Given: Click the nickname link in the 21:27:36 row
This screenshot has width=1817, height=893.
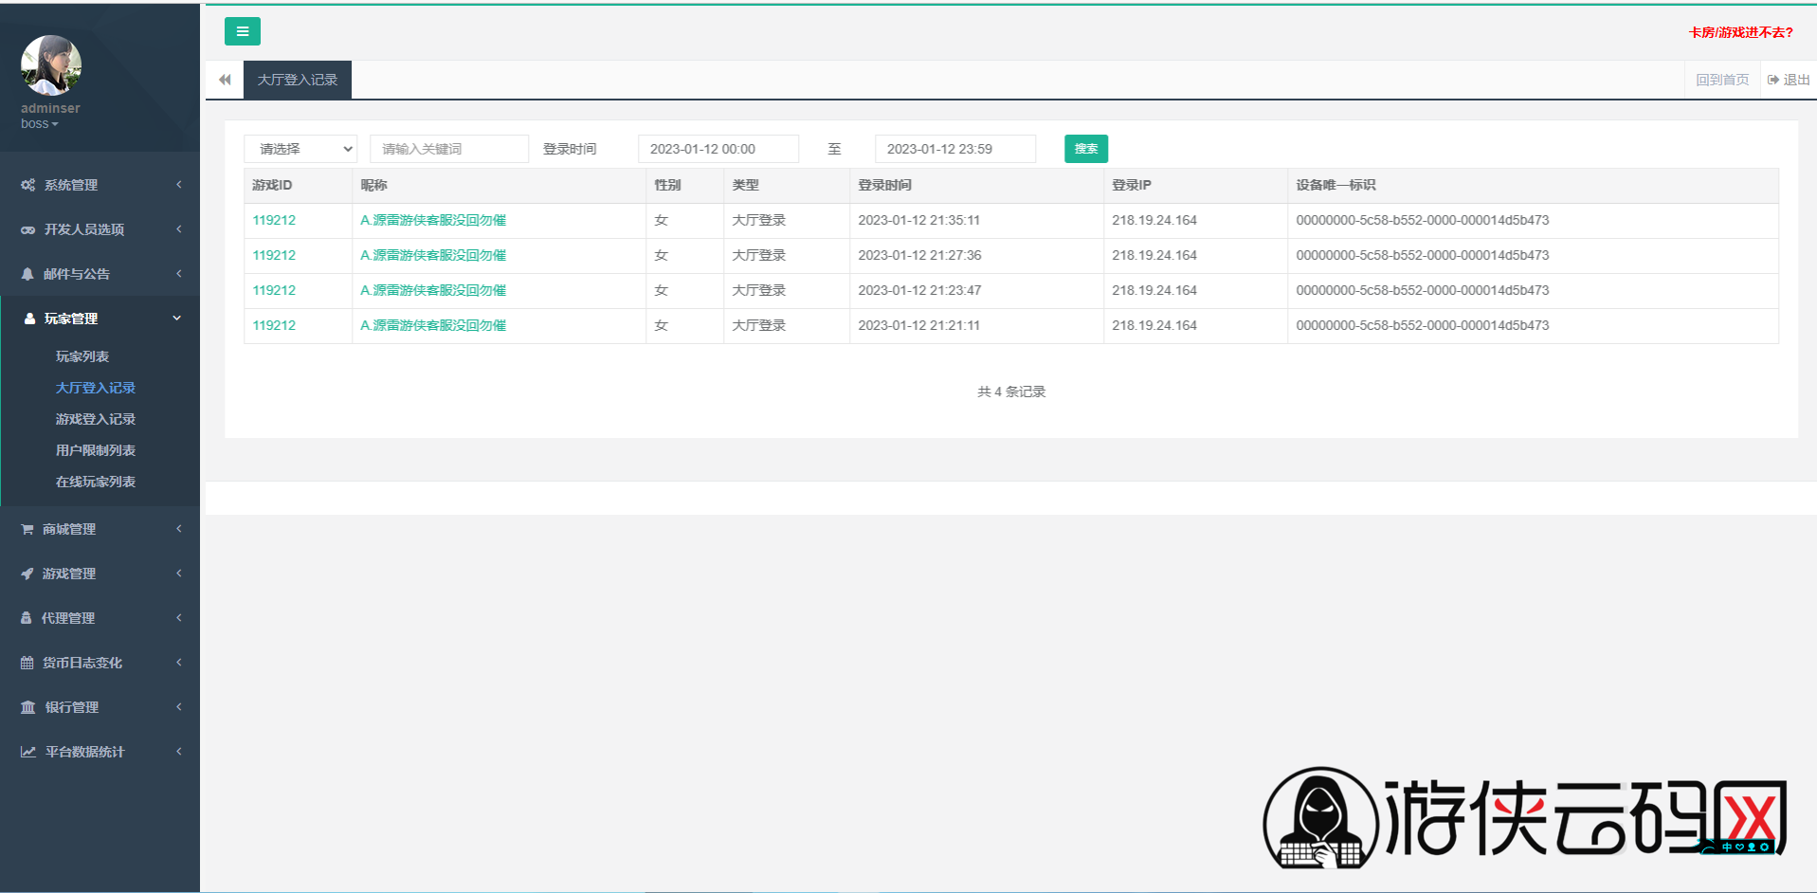Looking at the screenshot, I should coord(433,255).
